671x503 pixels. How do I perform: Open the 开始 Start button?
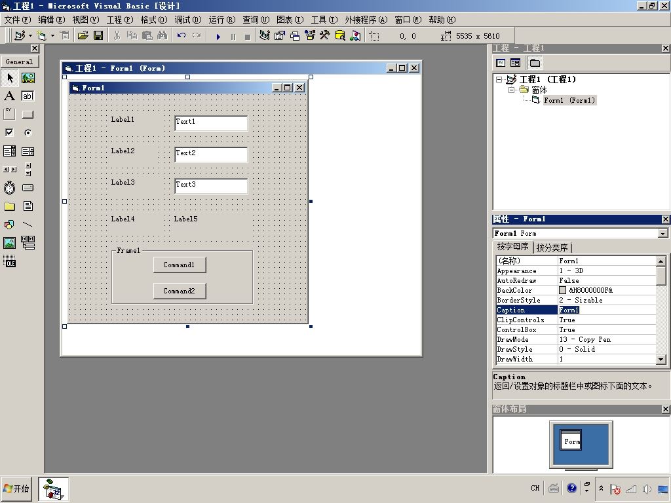tap(16, 489)
